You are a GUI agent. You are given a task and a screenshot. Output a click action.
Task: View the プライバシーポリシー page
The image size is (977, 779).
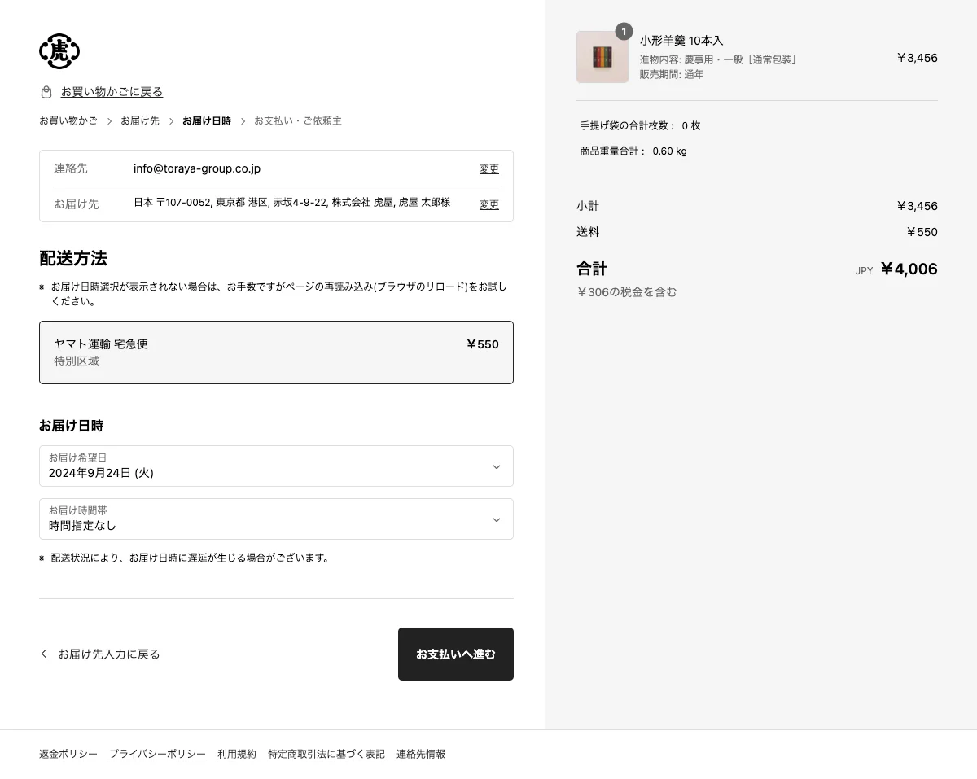point(157,754)
